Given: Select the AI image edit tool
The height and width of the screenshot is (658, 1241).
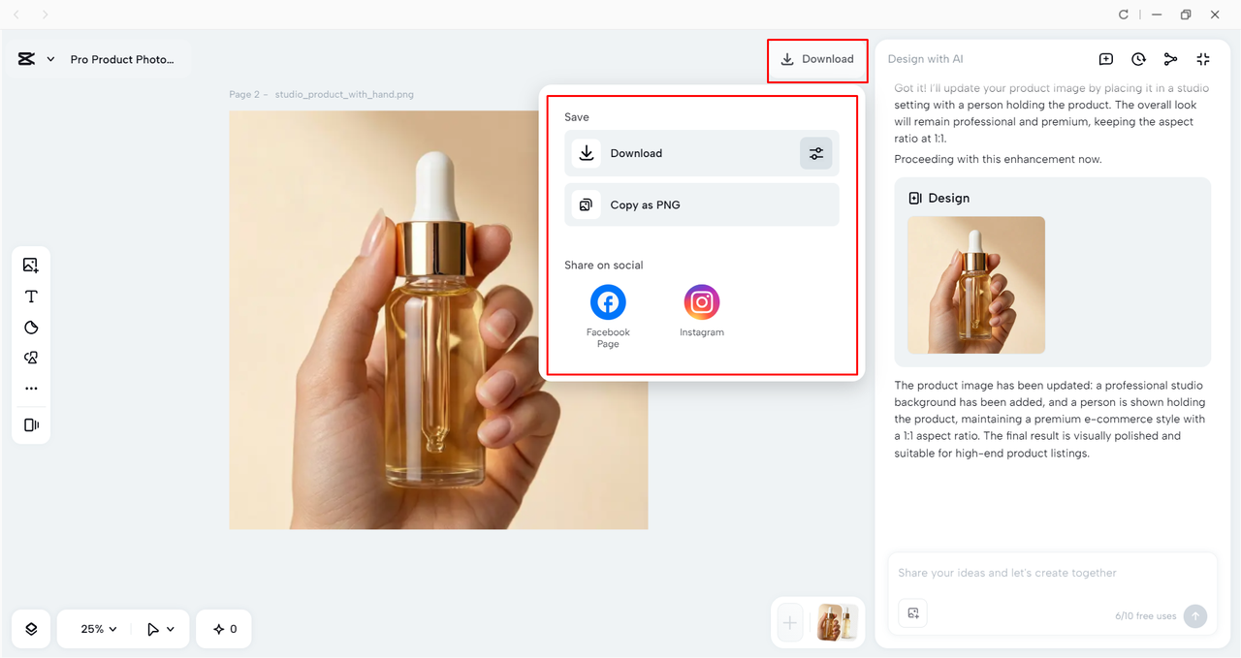Looking at the screenshot, I should coord(31,358).
